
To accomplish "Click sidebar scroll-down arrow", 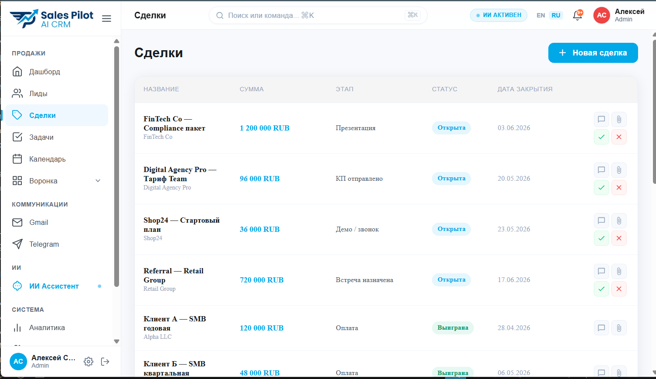I will 116,341.
